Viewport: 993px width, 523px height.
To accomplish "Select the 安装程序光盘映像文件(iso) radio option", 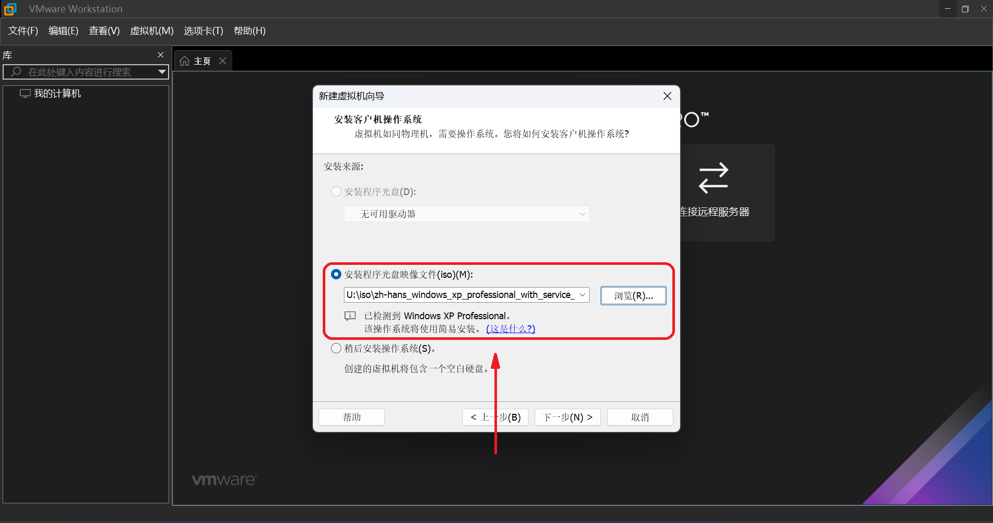I will [336, 274].
